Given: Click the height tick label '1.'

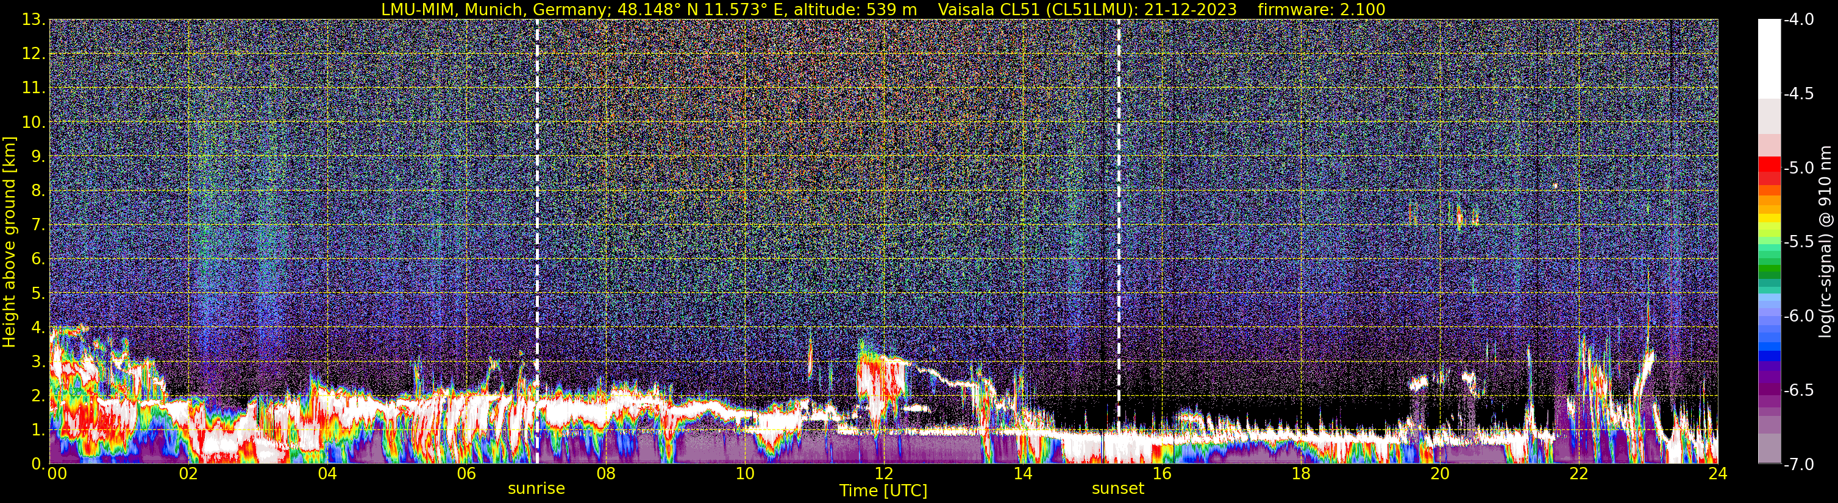Looking at the screenshot, I should [x=38, y=431].
